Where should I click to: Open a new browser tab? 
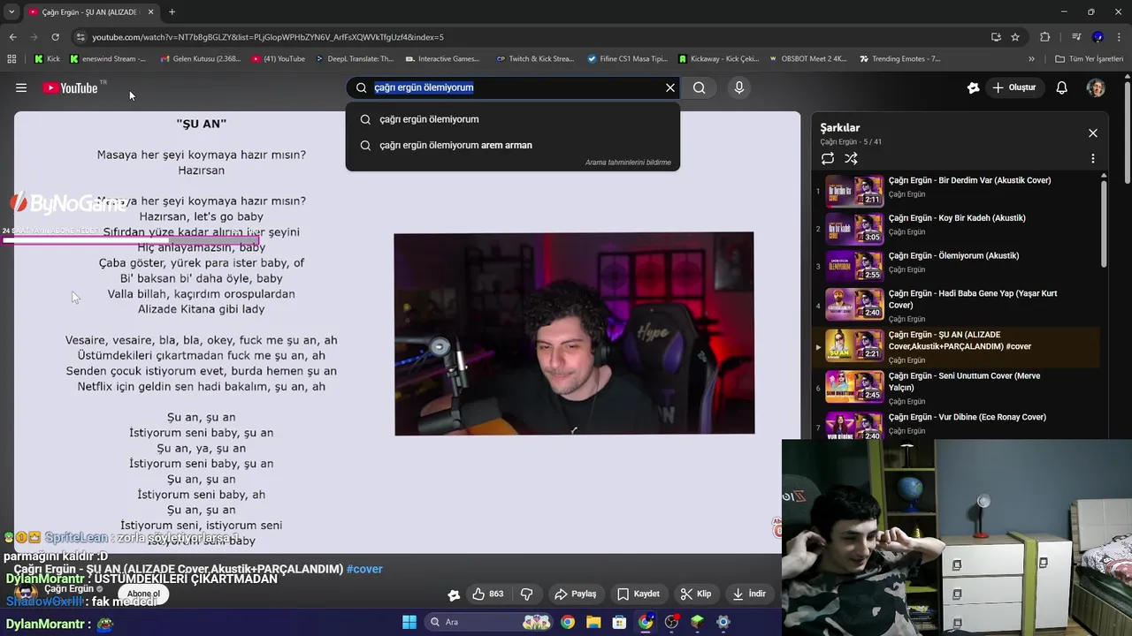point(172,12)
